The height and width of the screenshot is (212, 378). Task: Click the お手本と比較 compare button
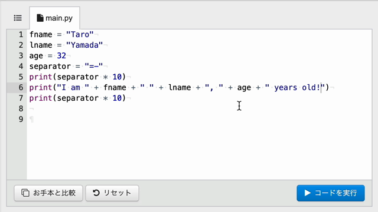click(x=48, y=193)
